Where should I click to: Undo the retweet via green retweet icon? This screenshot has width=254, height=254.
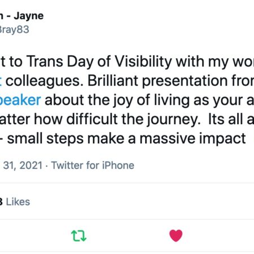coord(79,236)
